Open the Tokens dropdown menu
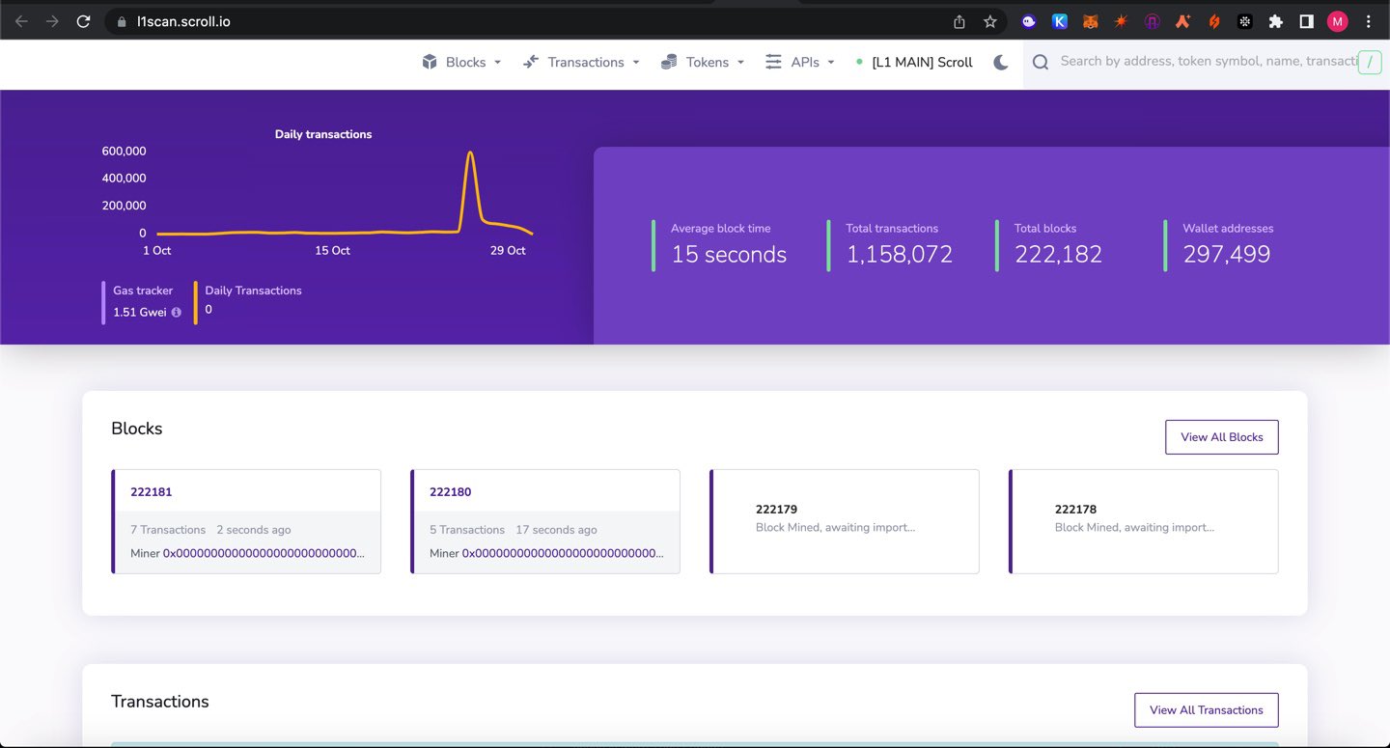The height and width of the screenshot is (748, 1390). point(703,62)
